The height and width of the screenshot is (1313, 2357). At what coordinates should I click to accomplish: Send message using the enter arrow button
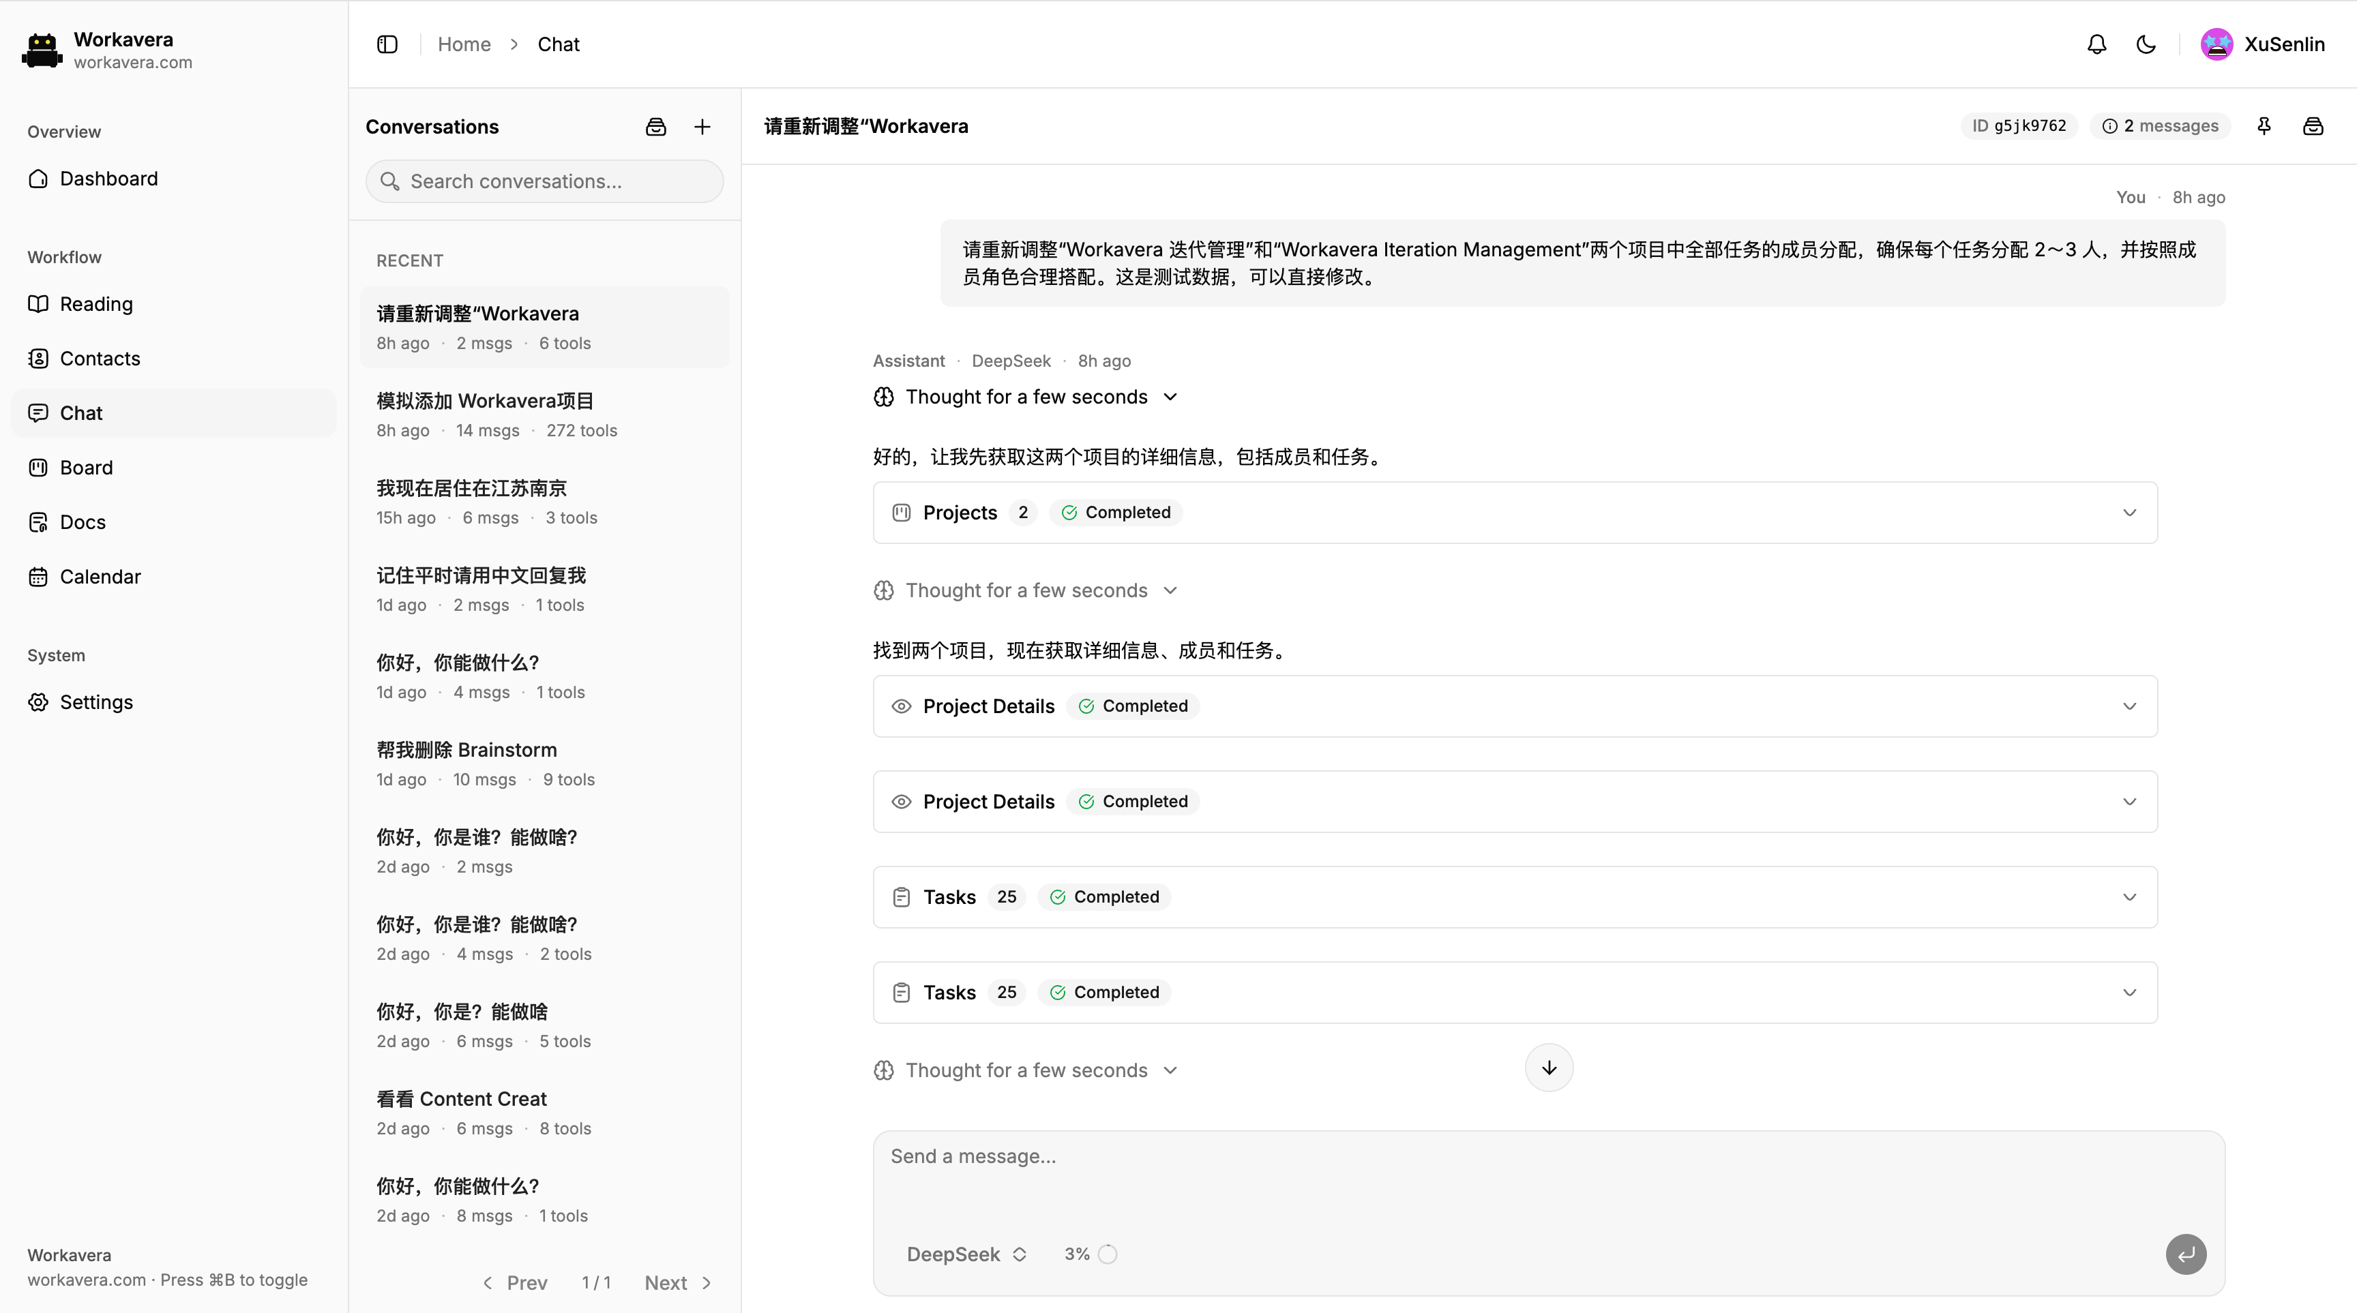click(x=2186, y=1254)
